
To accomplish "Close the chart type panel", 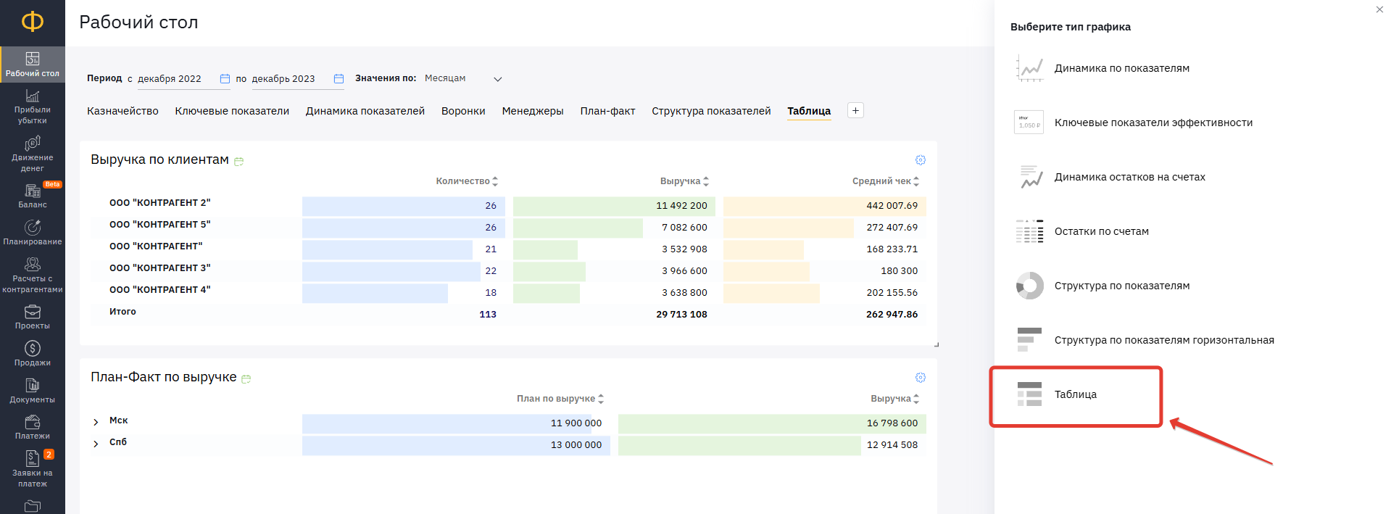I will pyautogui.click(x=1379, y=9).
